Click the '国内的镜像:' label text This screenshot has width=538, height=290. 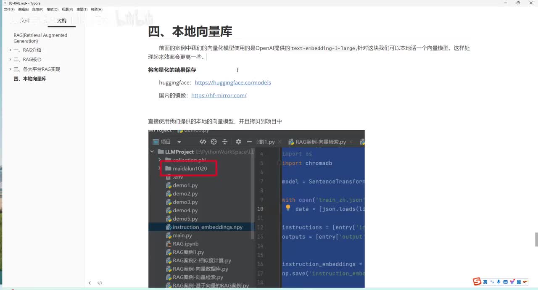pos(174,95)
